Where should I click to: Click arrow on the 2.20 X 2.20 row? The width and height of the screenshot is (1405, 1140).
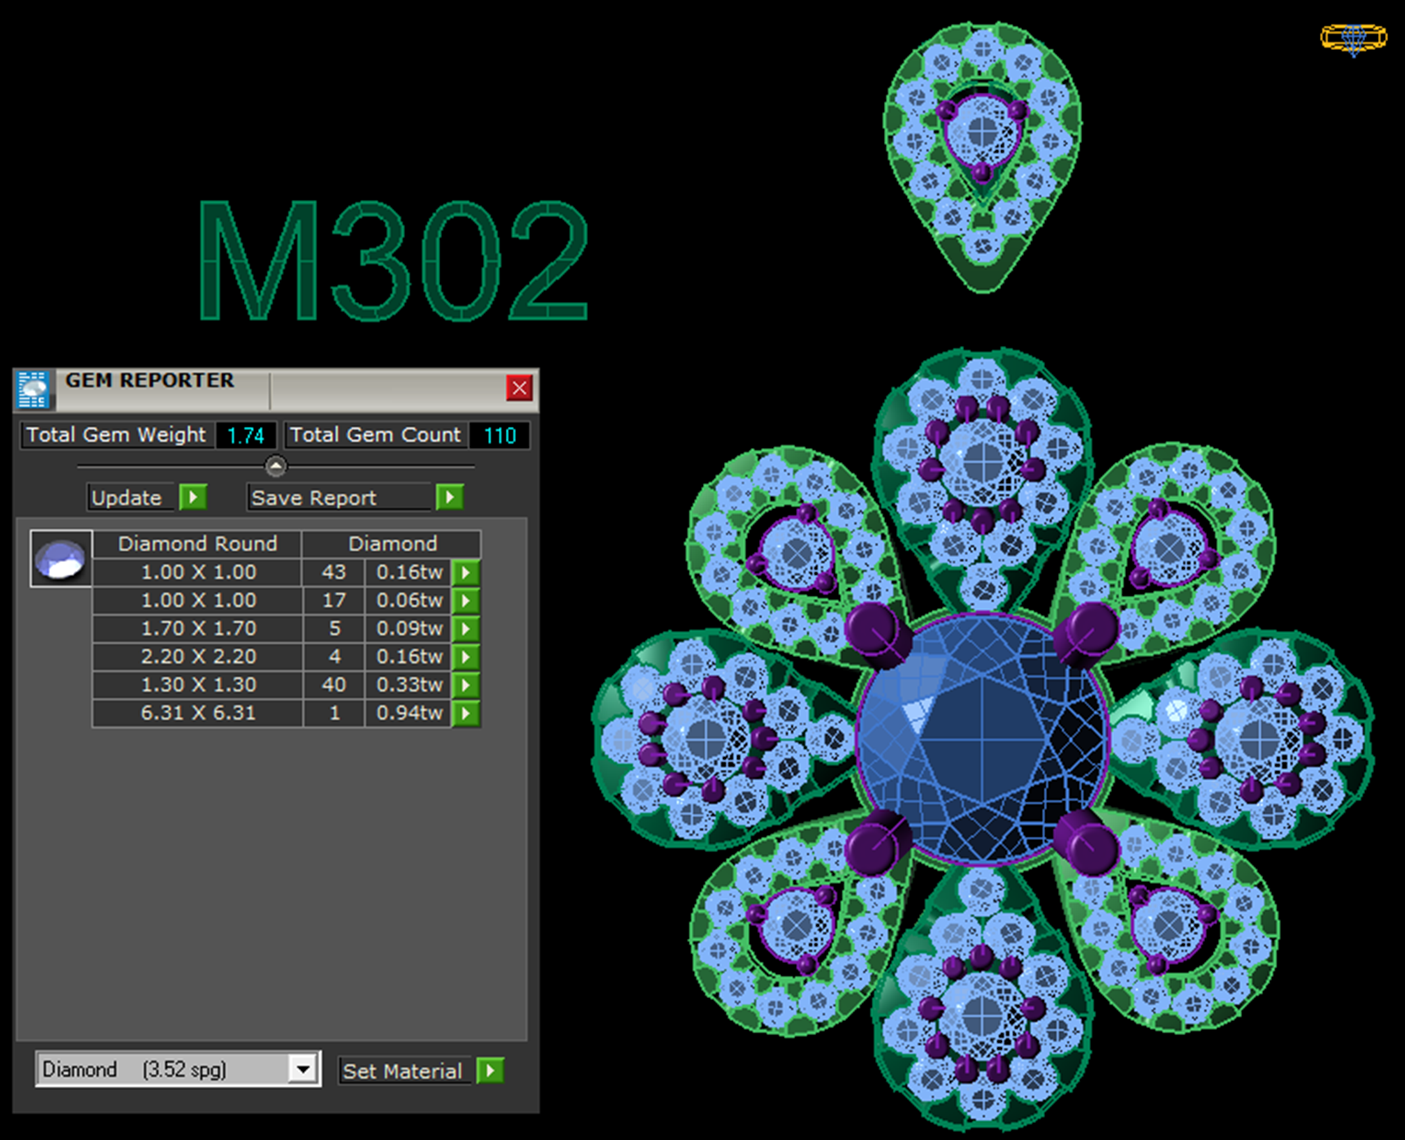[466, 657]
